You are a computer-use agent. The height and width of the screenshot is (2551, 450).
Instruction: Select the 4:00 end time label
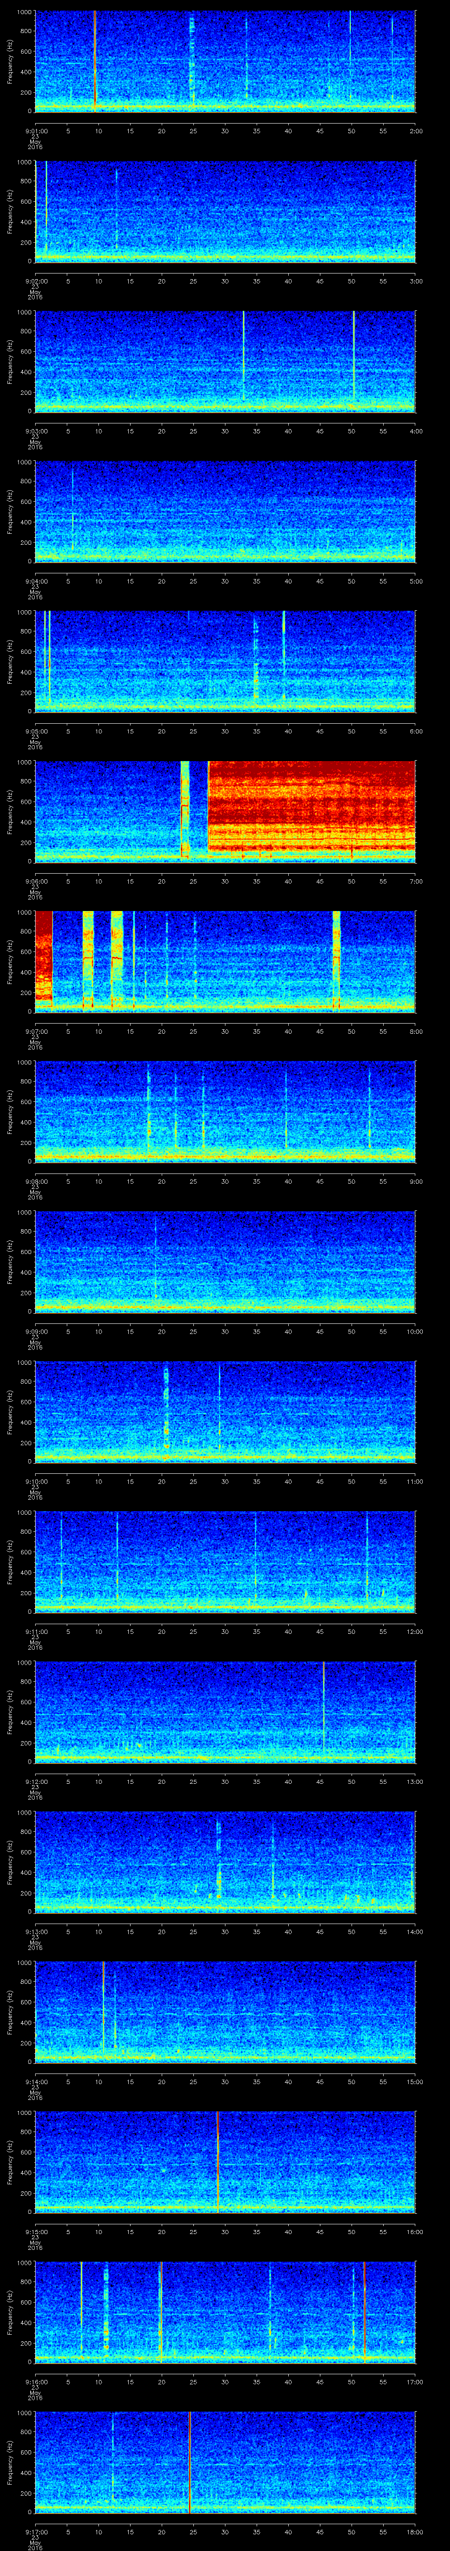pos(415,431)
